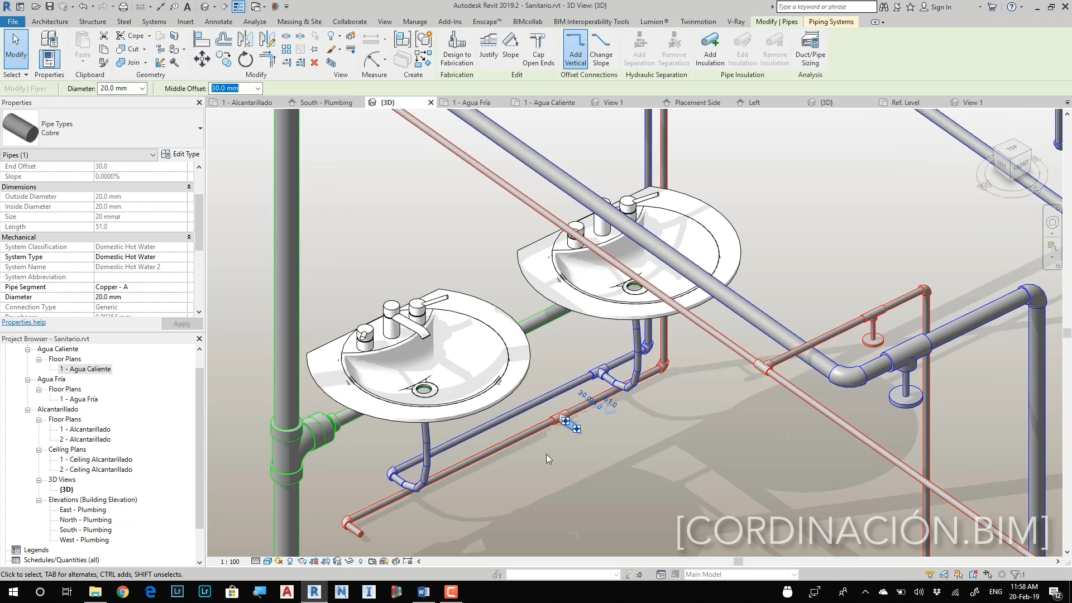Click the Justify pipe tool
This screenshot has height=603, width=1072.
point(488,45)
